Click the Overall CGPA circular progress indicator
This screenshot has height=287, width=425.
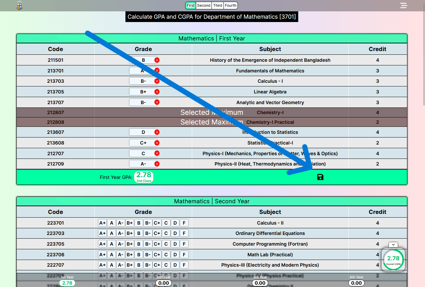pos(393,259)
